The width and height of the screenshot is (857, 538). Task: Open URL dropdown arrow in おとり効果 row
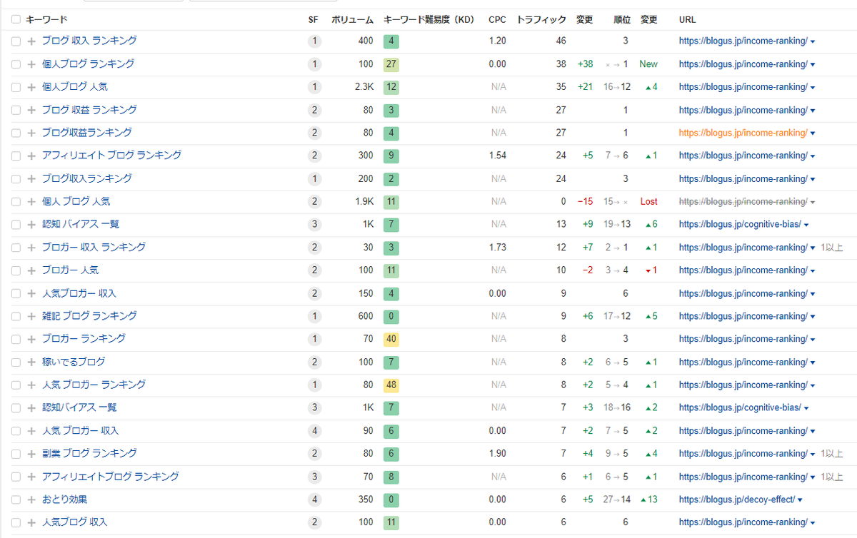pos(800,500)
